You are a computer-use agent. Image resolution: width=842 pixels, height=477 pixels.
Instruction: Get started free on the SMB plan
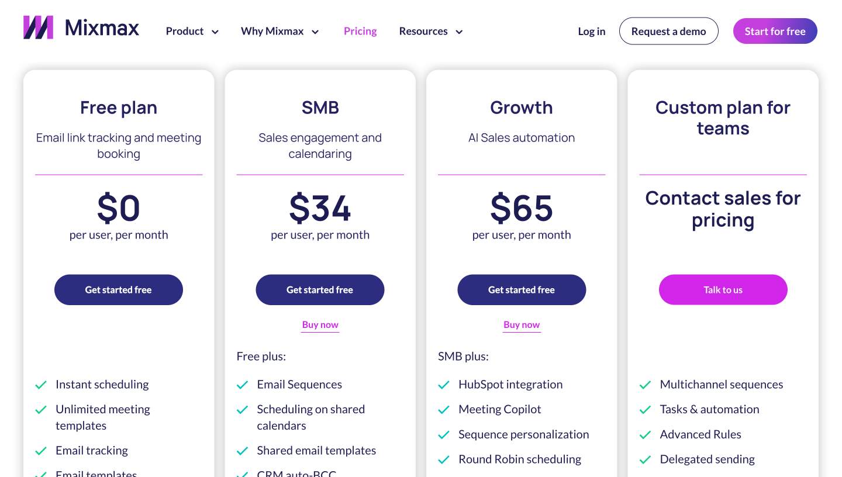coord(320,289)
